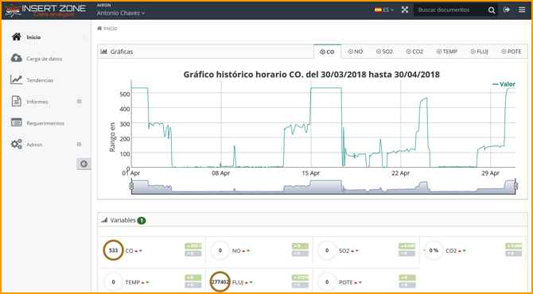Click the logout icon in header

[x=507, y=10]
